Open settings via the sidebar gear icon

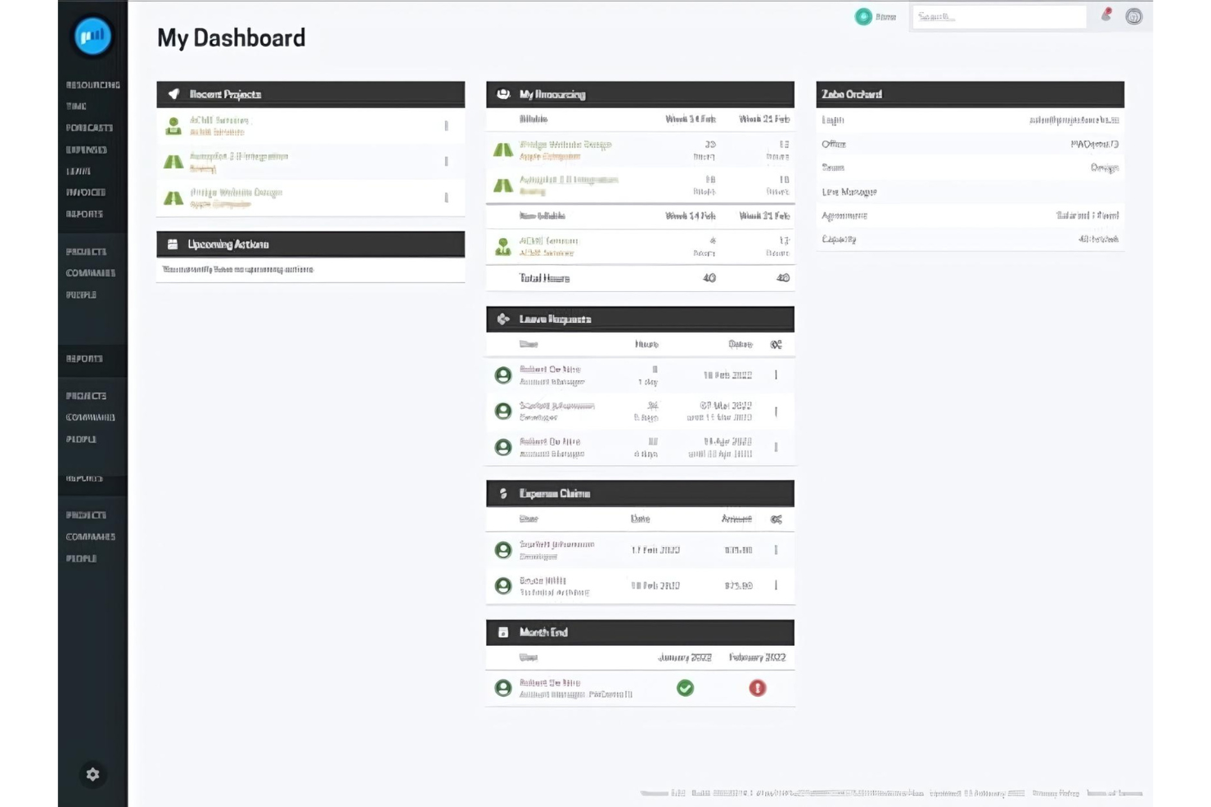(x=92, y=774)
